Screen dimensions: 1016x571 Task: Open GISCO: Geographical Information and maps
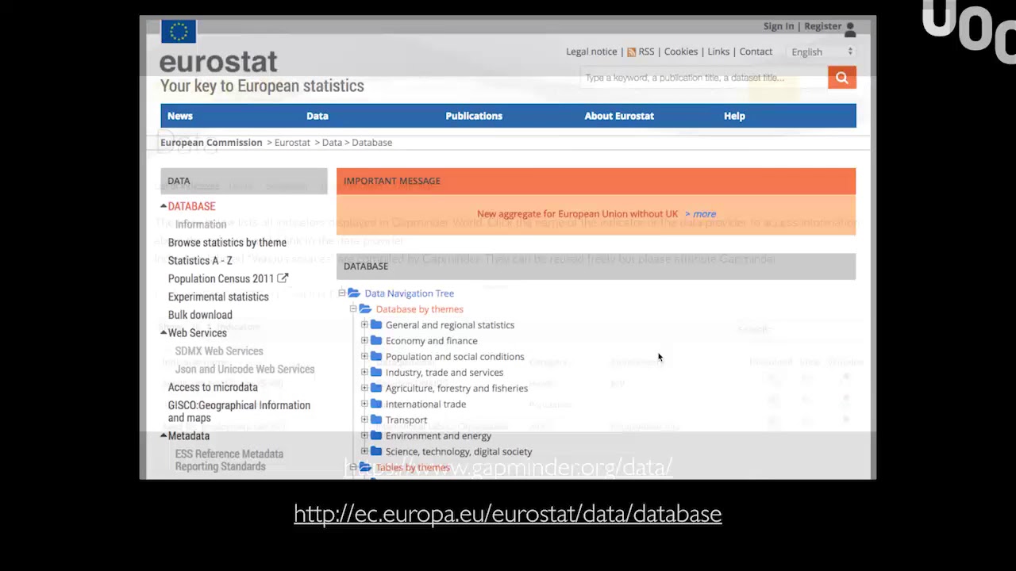tap(239, 412)
